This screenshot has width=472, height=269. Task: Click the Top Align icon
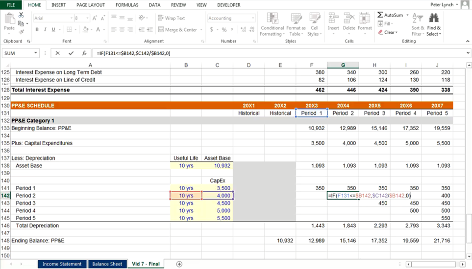point(114,18)
